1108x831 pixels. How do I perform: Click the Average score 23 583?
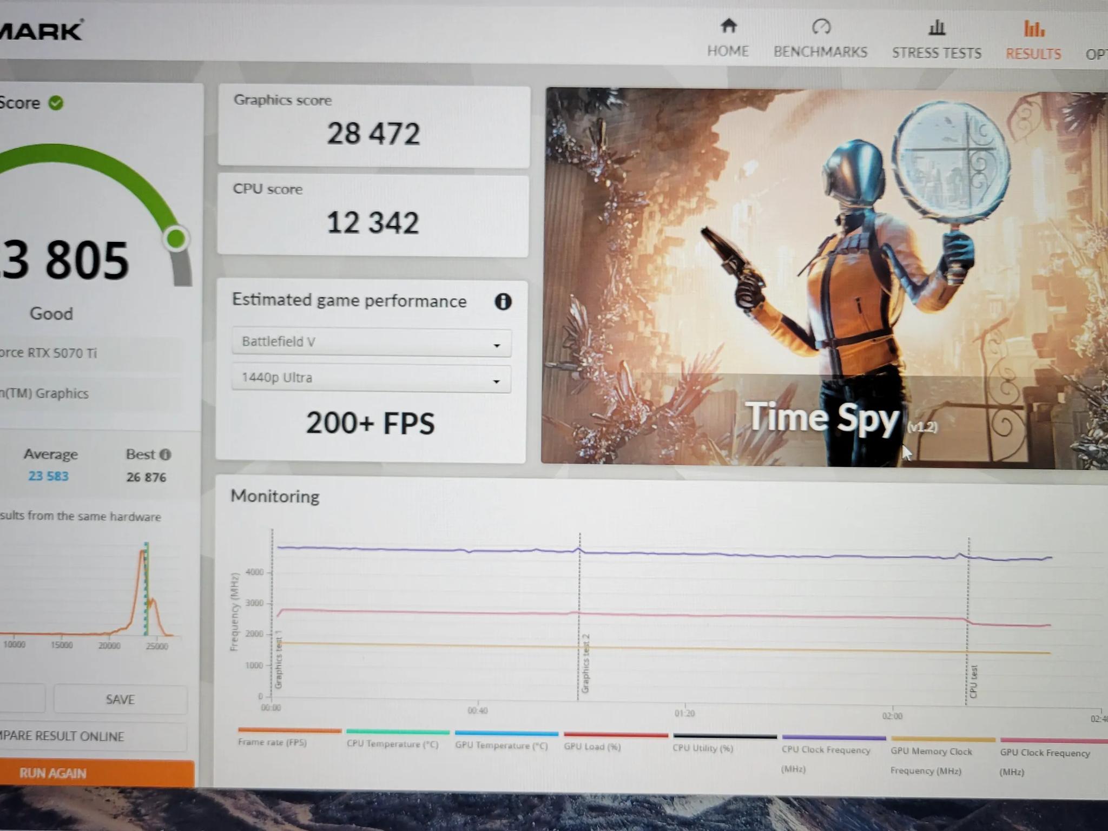(x=48, y=476)
